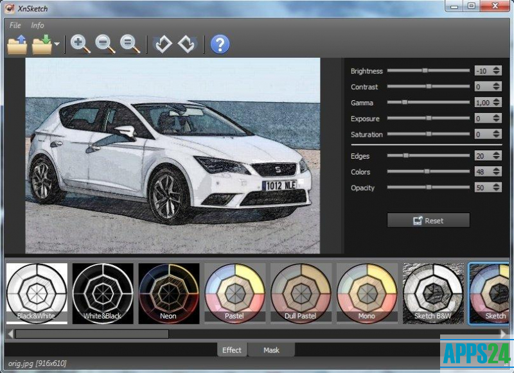
Task: Click the Gamma value field showing 1,00
Action: 483,103
